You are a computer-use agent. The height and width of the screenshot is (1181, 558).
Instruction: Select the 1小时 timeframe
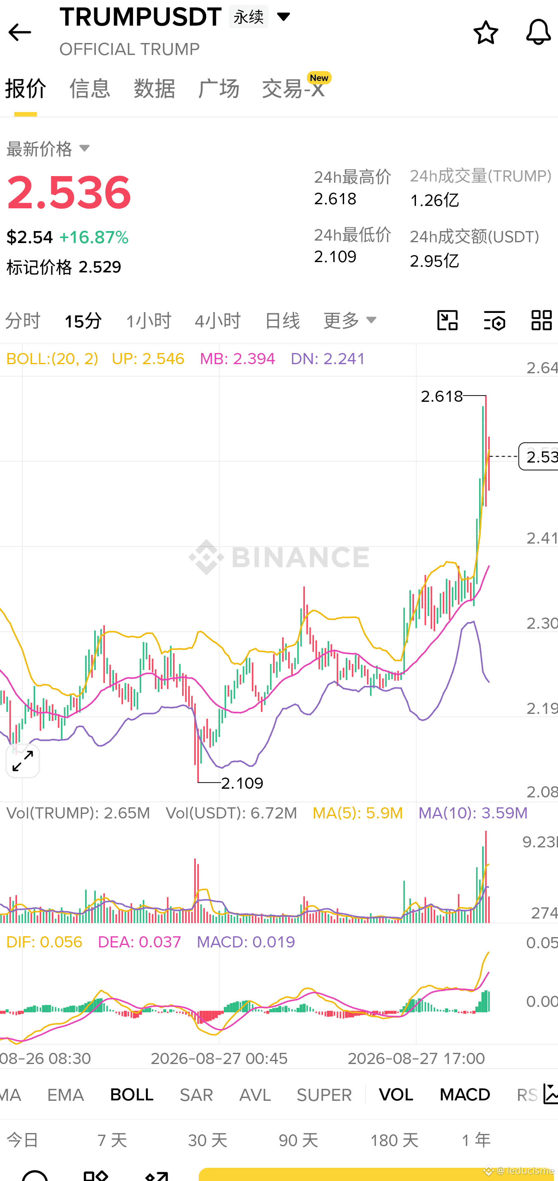pos(148,320)
